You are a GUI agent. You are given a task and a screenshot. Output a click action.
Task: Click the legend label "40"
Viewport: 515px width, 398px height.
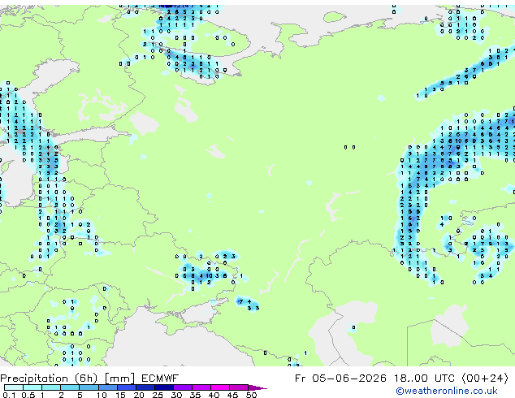coord(214,395)
